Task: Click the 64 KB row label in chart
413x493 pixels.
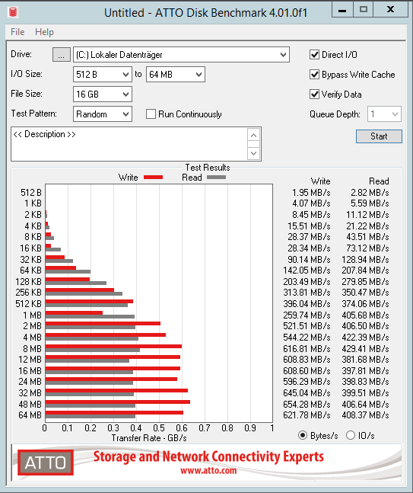Action: pos(30,270)
